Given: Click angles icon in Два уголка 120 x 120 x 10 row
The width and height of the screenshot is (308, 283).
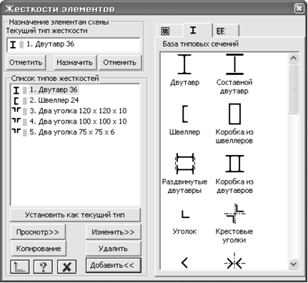Looking at the screenshot, I should 16,110.
